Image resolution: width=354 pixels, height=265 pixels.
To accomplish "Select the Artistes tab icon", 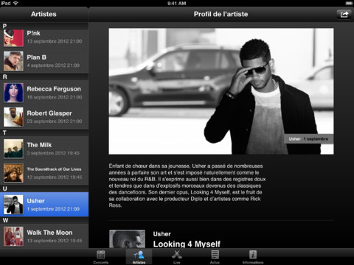I will (139, 257).
